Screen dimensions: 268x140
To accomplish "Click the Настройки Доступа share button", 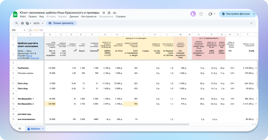I will [x=235, y=14].
